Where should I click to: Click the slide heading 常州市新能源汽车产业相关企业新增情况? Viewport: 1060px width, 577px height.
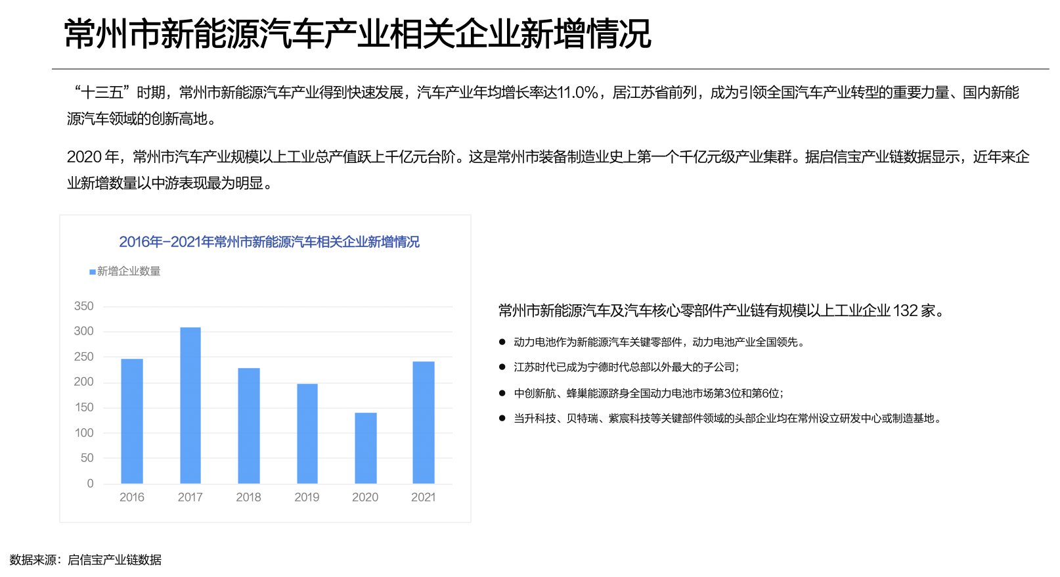coord(357,34)
